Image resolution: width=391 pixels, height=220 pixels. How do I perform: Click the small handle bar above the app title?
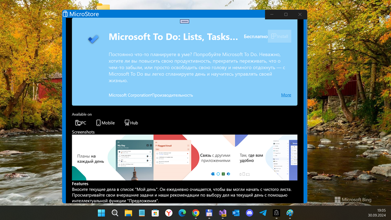click(x=185, y=22)
